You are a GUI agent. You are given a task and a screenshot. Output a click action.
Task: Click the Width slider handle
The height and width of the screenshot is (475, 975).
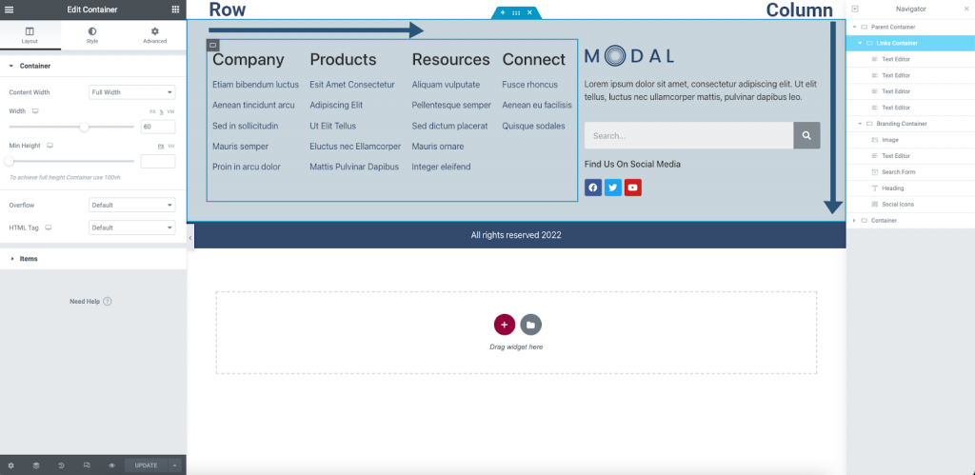85,126
